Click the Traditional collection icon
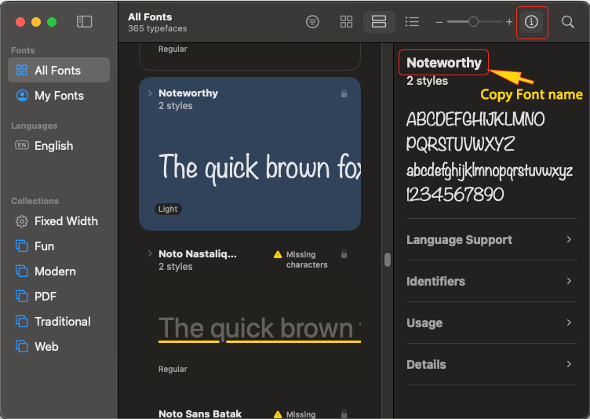Viewport: 590px width, 419px height. click(22, 322)
